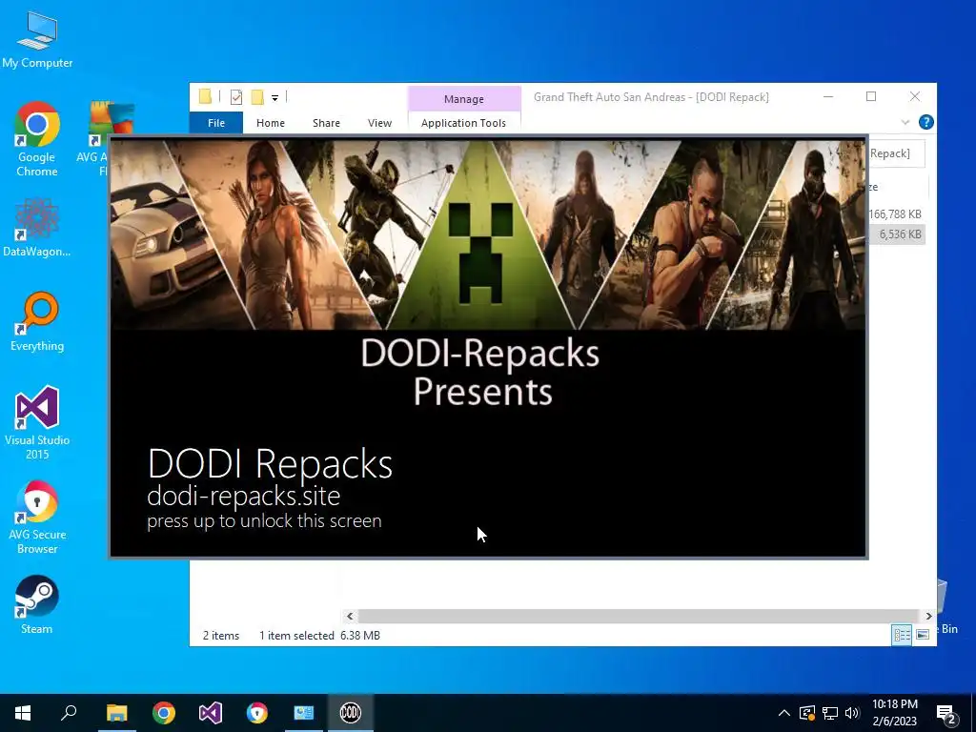976x732 pixels.
Task: Switch to Share ribbon tab
Action: (326, 123)
